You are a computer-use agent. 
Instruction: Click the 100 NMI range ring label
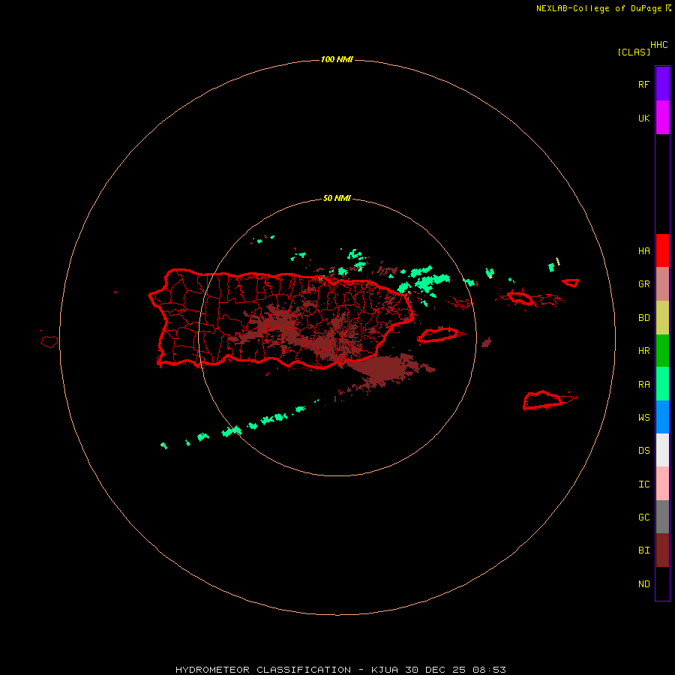pos(337,59)
